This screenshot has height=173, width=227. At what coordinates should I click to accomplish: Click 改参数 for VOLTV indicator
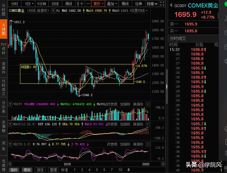pos(112,104)
